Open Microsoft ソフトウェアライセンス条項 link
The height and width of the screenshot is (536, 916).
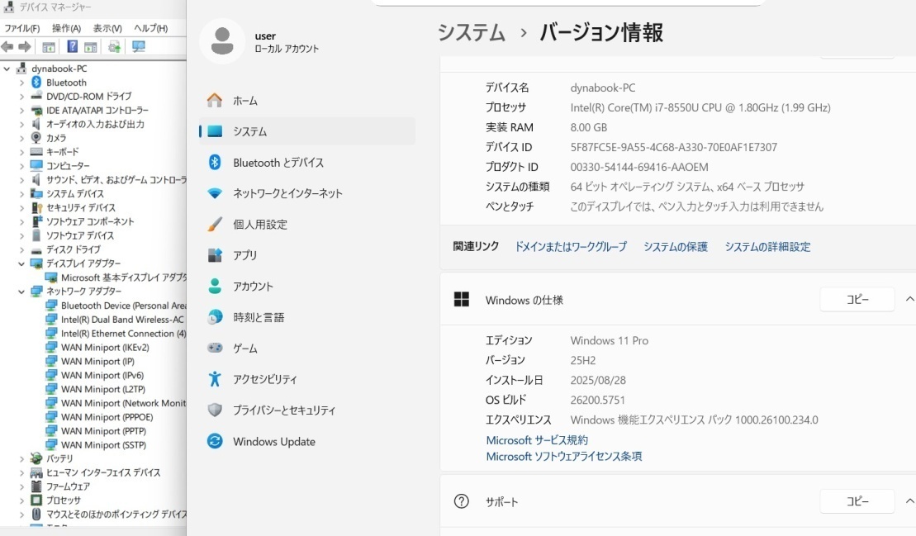pyautogui.click(x=564, y=456)
